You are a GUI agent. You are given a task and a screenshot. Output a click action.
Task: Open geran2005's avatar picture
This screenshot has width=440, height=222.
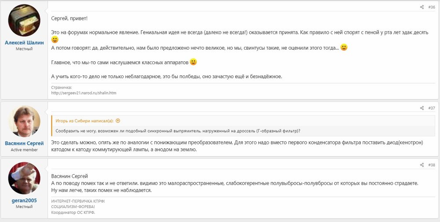tap(24, 178)
